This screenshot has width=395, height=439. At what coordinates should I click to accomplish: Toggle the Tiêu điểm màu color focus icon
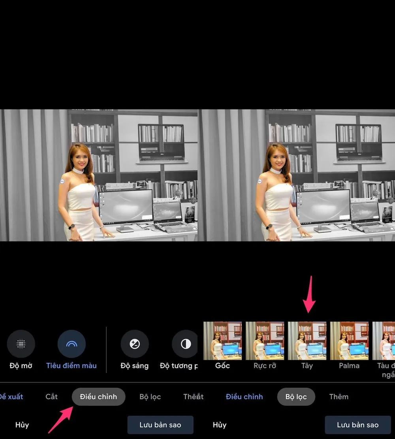click(x=71, y=344)
